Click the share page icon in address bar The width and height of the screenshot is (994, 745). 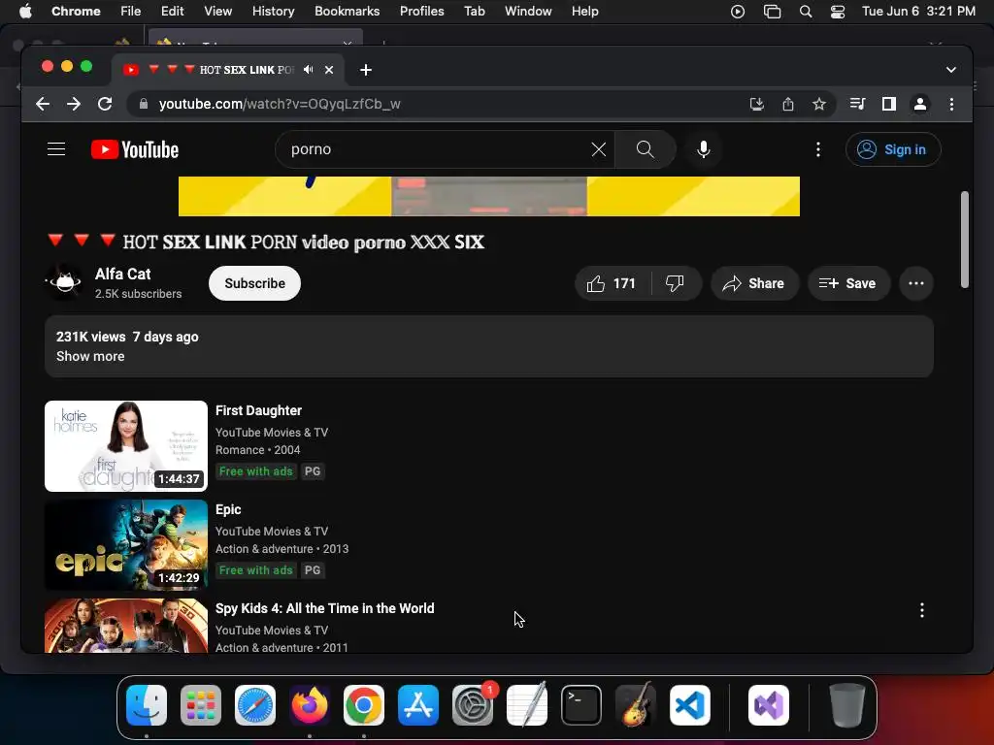pyautogui.click(x=788, y=104)
